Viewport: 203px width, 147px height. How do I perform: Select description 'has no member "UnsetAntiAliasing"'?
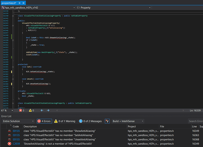tap(60, 139)
